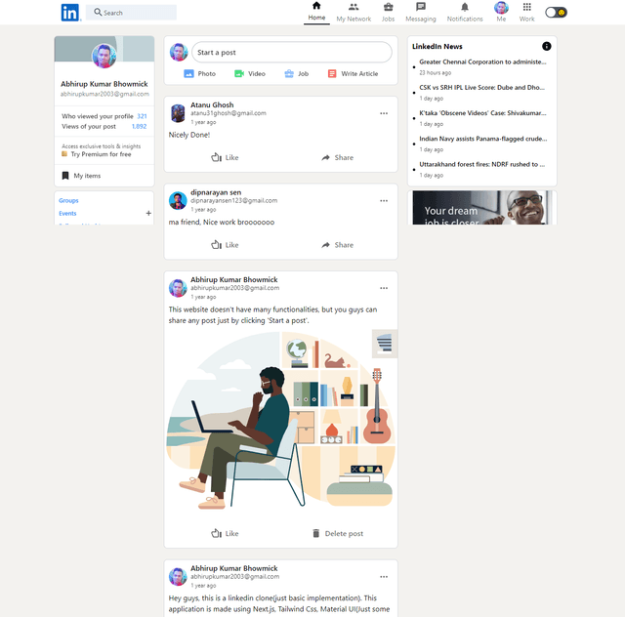
Task: Click the LinkedIn News info icon
Action: tap(547, 46)
